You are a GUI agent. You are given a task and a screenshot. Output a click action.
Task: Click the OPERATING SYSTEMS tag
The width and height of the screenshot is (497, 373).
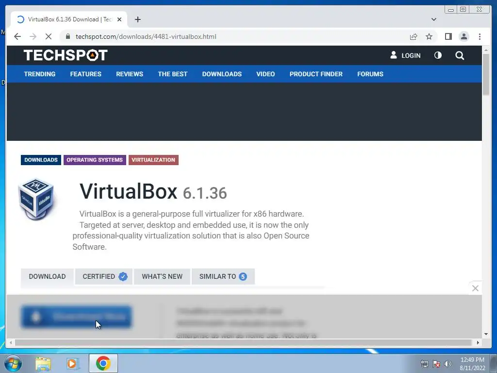point(95,160)
